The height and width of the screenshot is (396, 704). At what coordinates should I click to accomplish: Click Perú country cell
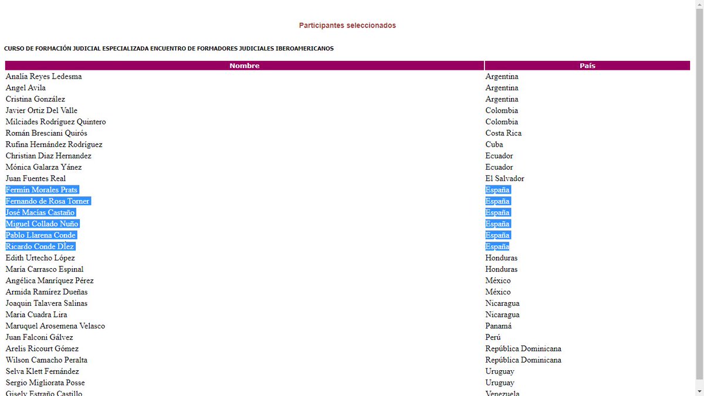(493, 337)
